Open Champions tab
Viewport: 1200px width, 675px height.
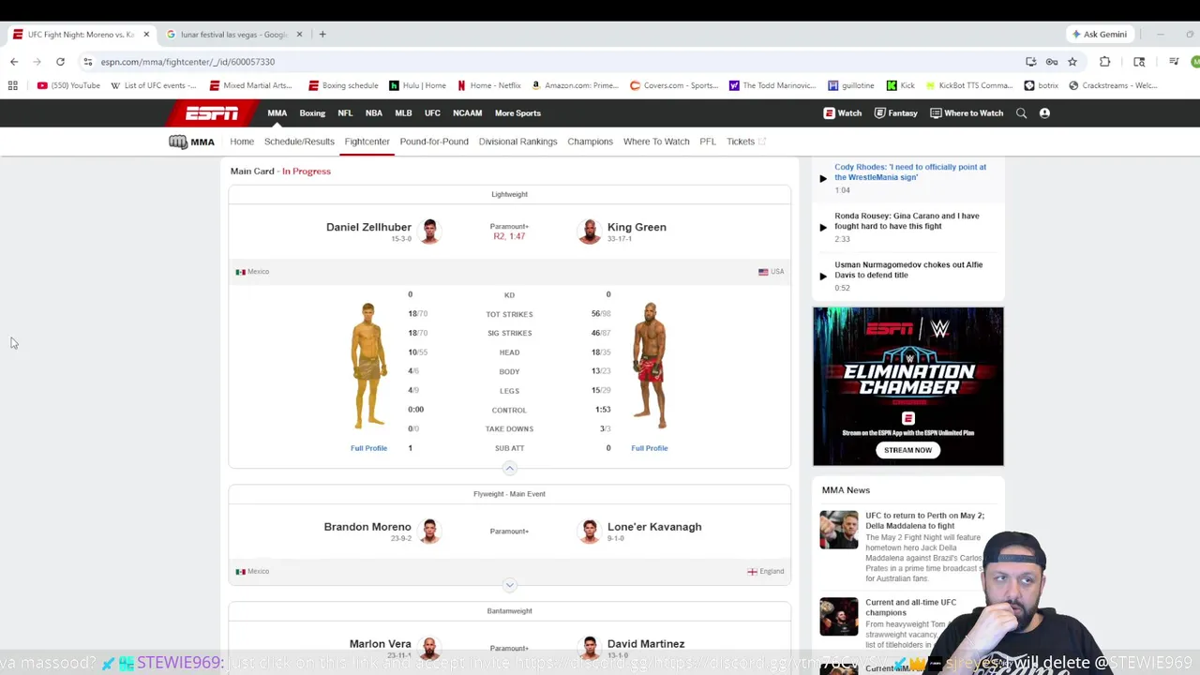(590, 142)
